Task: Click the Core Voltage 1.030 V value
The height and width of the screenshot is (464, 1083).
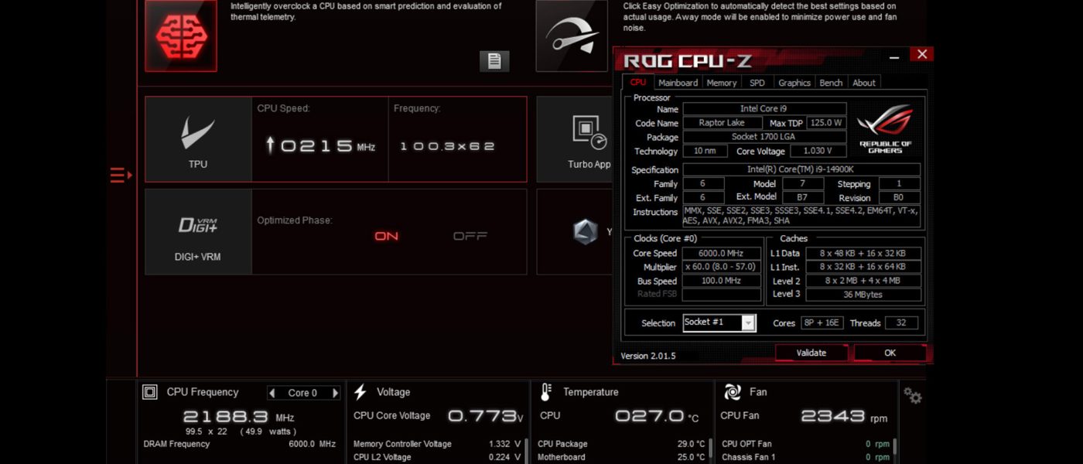Action: coord(818,151)
